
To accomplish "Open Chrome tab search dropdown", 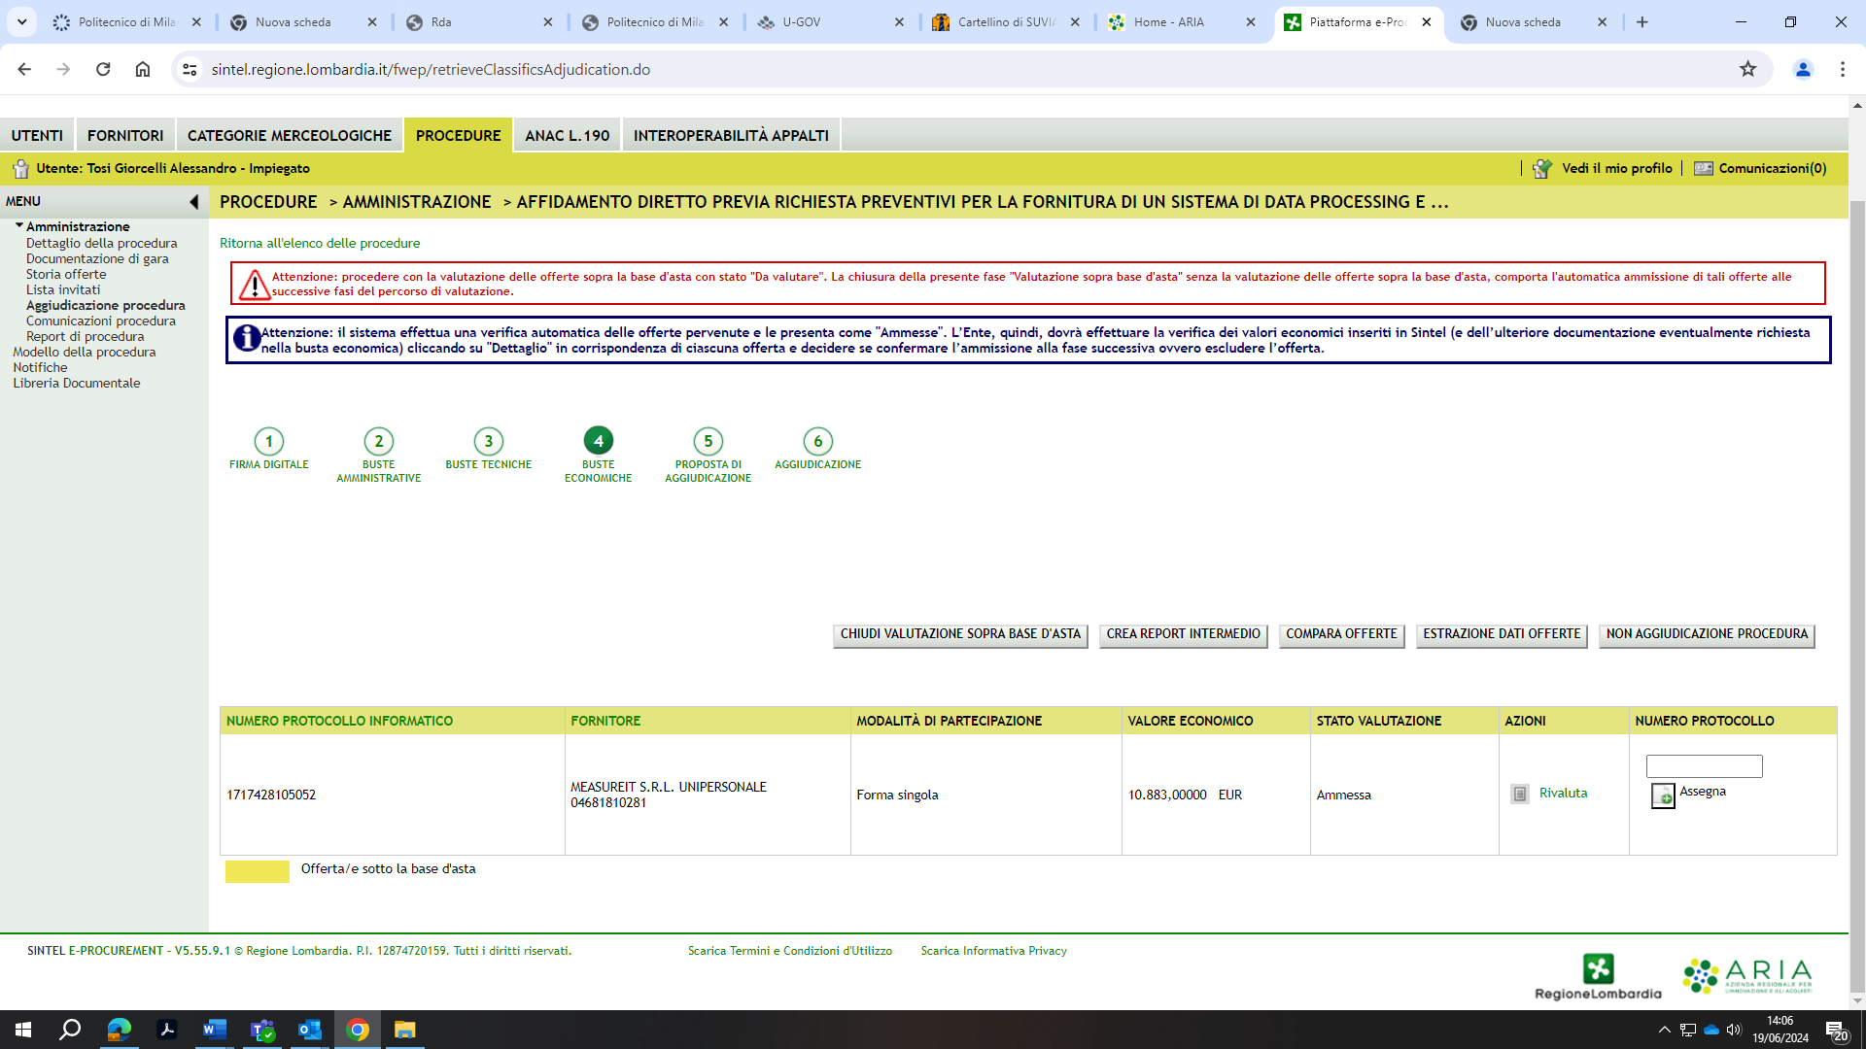I will [x=21, y=21].
